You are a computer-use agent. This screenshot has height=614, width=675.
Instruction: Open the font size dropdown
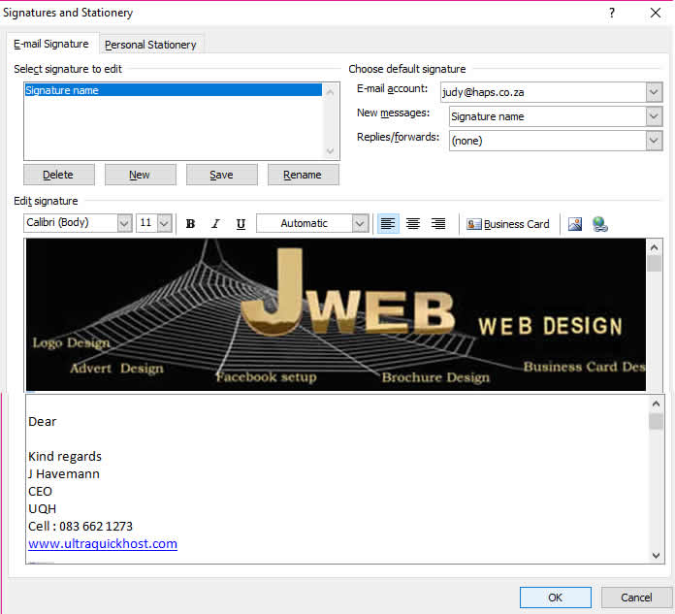165,223
